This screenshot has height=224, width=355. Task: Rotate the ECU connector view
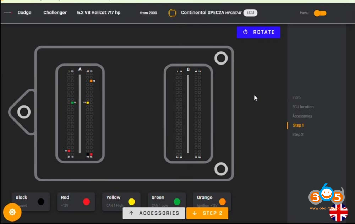[x=258, y=32]
